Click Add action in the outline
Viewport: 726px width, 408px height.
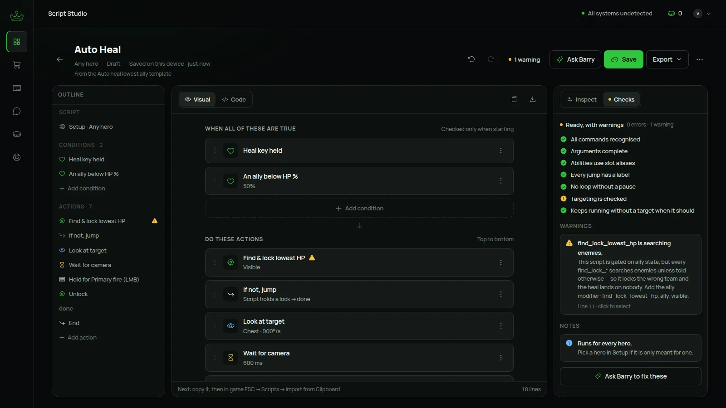(78, 337)
